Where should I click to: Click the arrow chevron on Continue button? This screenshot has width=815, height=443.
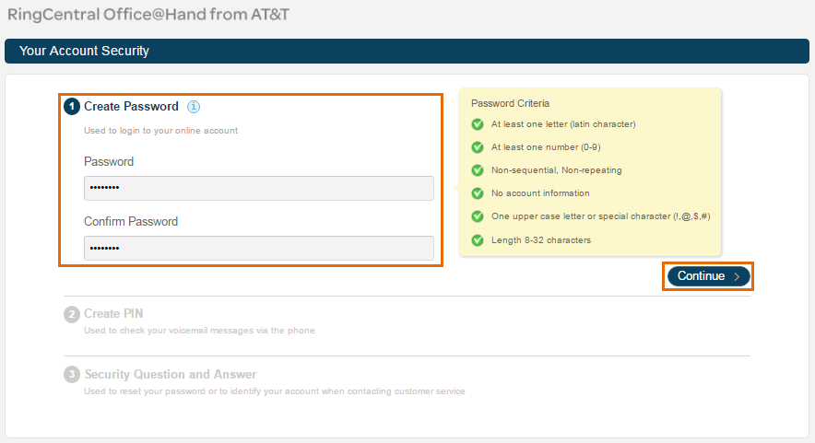pyautogui.click(x=737, y=277)
